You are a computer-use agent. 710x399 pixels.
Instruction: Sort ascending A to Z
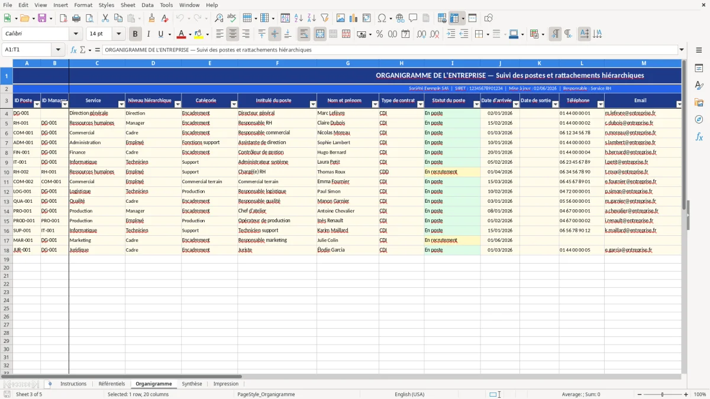[299, 18]
